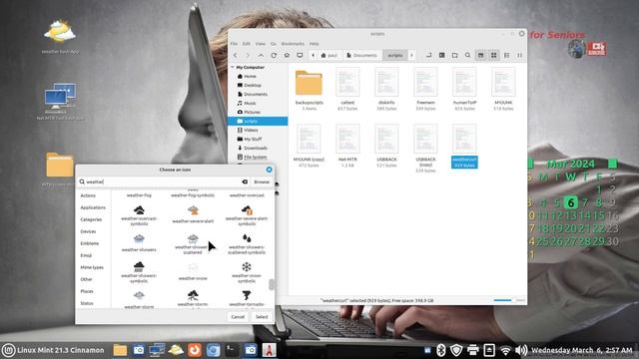The image size is (639, 359).
Task: Choose the weather-showers-scattered icon
Action: [x=193, y=238]
